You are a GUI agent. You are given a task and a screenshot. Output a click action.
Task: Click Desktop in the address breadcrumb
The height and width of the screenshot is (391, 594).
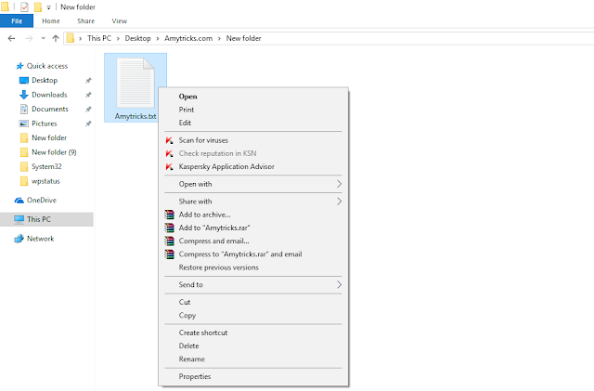(x=138, y=38)
